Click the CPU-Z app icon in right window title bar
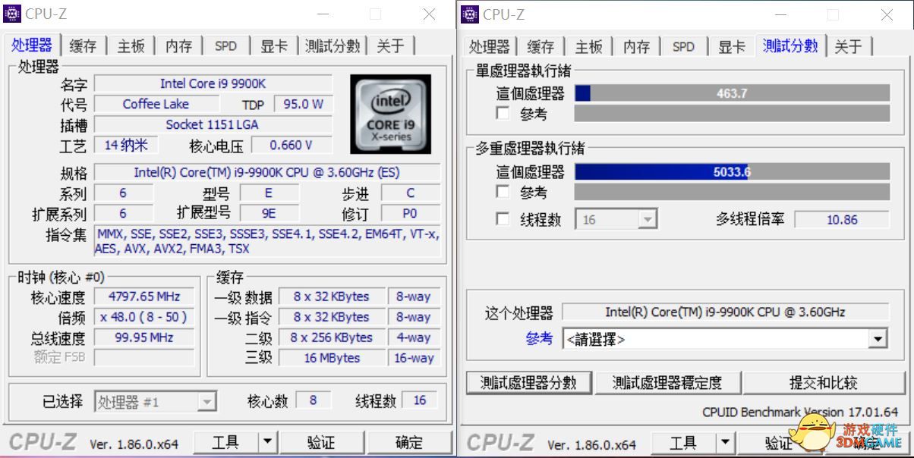Viewport: 914px width, 458px height. (470, 14)
